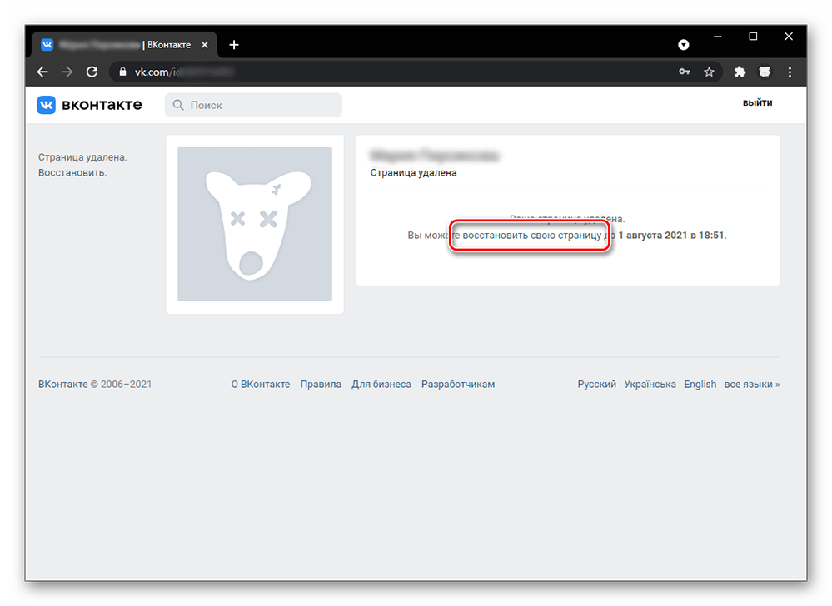Maximize the browser window
The image size is (832, 606).
pos(753,37)
